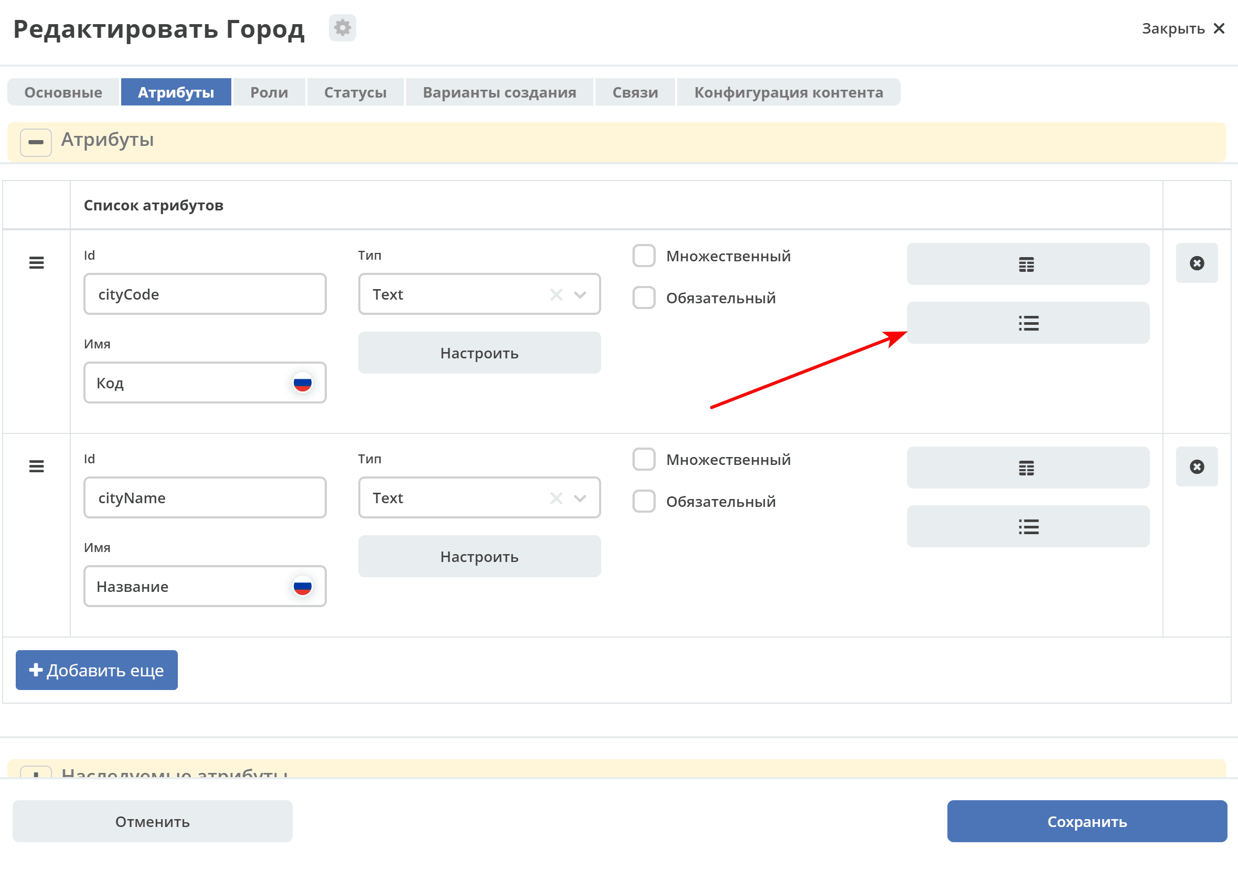Delete the cityName attribute with the remove icon
Screen dimensions: 1238x870
pyautogui.click(x=1197, y=466)
